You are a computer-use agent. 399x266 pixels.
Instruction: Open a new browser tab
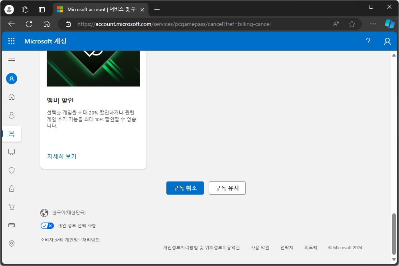tap(157, 10)
